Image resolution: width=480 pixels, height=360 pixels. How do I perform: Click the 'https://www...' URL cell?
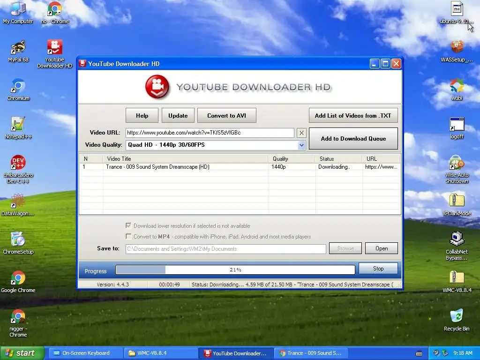point(381,167)
